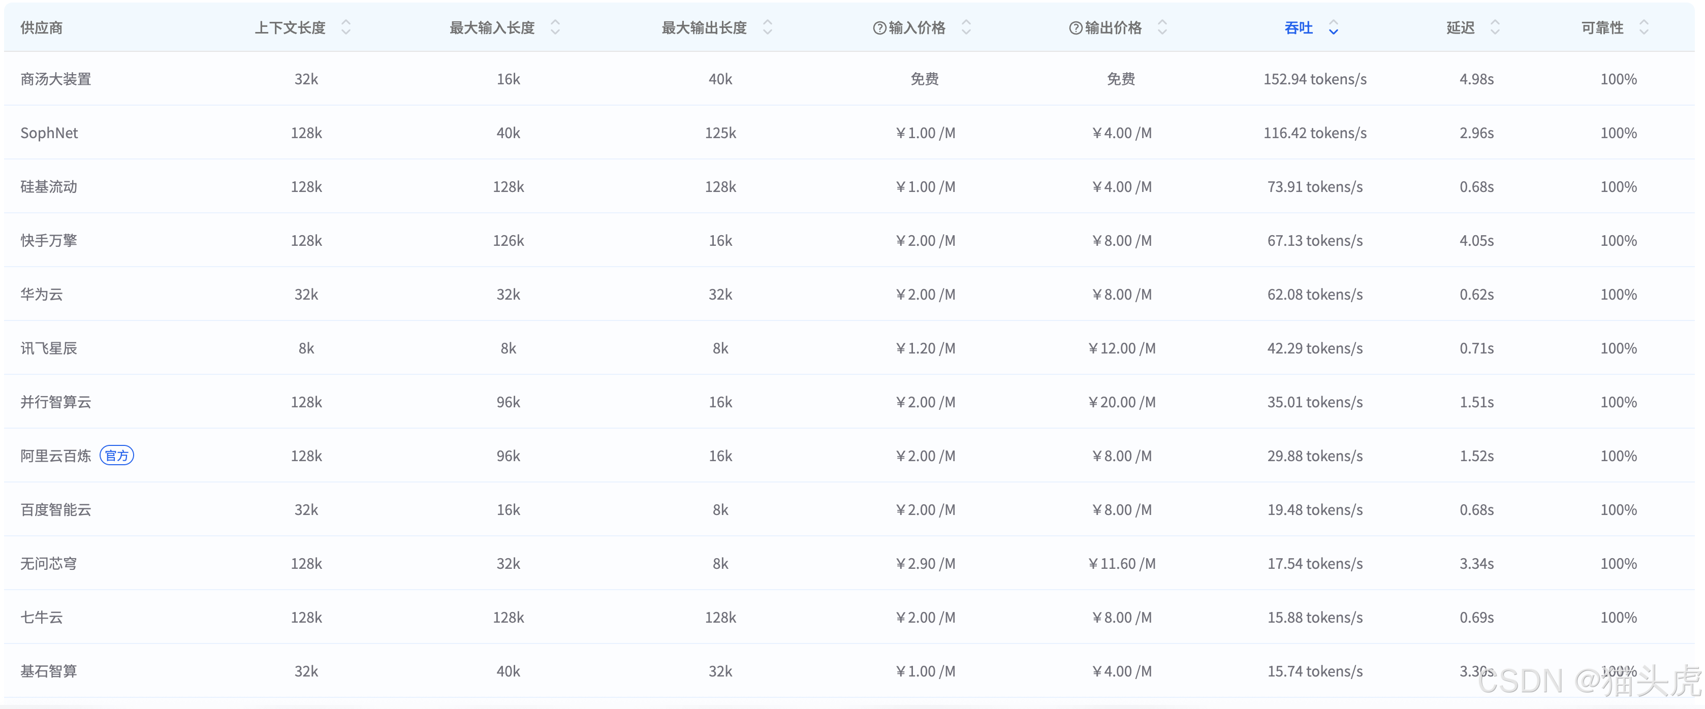Click the 供应商 column header
The height and width of the screenshot is (709, 1705).
pyautogui.click(x=41, y=28)
